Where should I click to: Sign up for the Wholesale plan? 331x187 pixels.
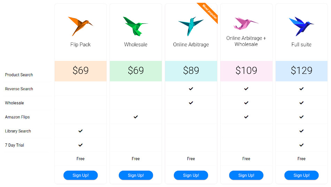coord(136,175)
